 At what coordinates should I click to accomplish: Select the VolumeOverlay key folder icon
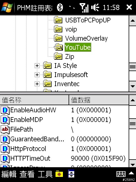pyautogui.click(x=58, y=38)
